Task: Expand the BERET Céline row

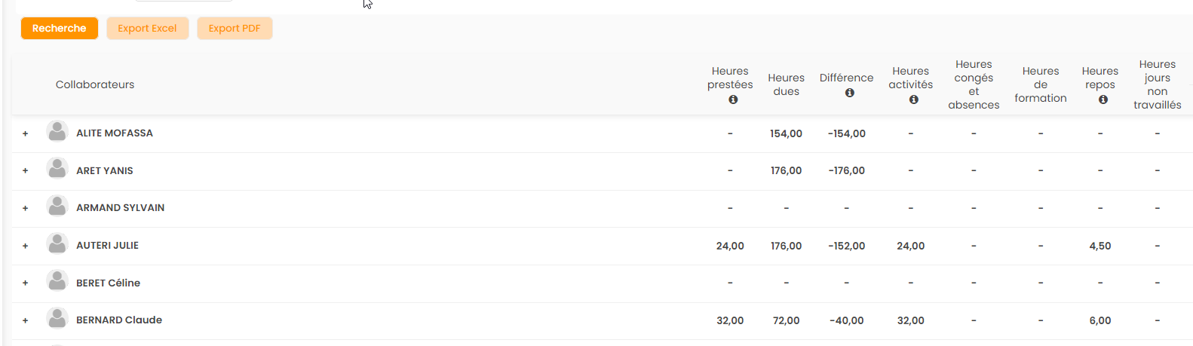Action: (x=26, y=283)
